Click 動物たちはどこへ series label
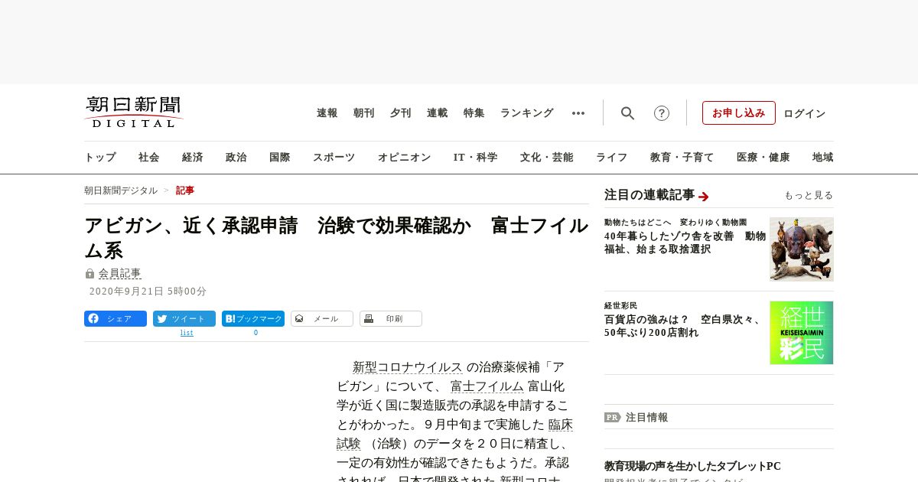This screenshot has height=482, width=918. click(675, 222)
